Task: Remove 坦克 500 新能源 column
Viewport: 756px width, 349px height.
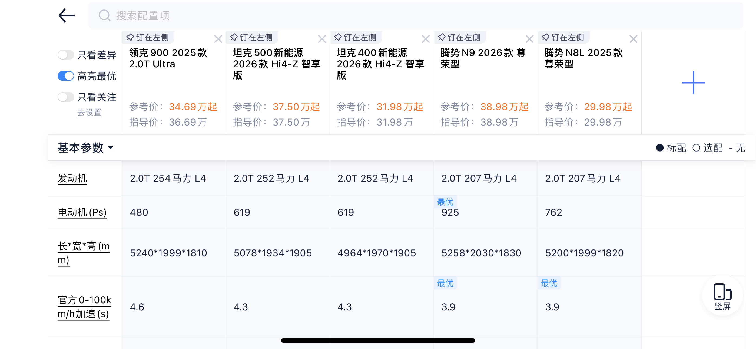Action: point(322,39)
